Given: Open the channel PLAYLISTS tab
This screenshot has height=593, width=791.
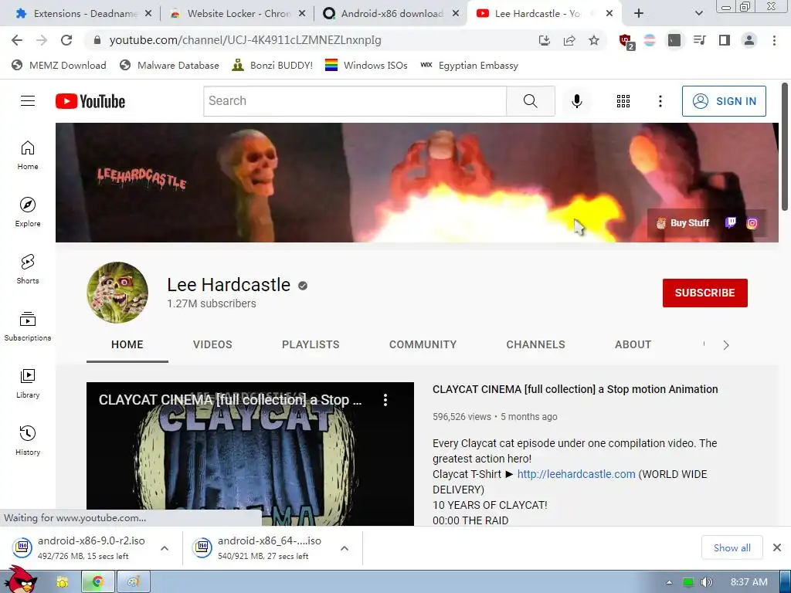Looking at the screenshot, I should pyautogui.click(x=311, y=344).
